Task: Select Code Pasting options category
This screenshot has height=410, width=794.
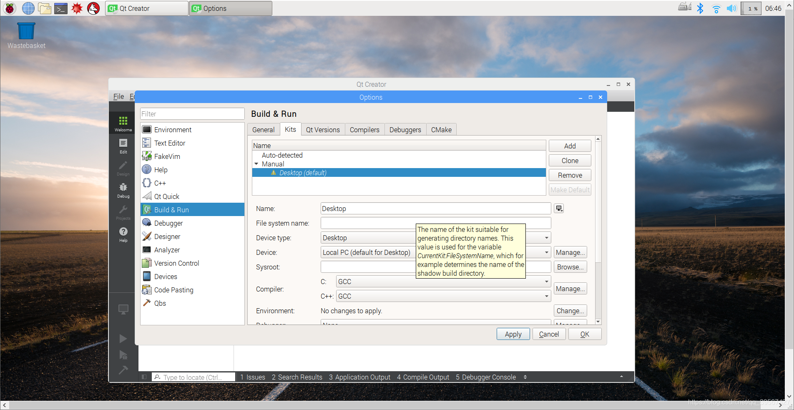Action: pyautogui.click(x=192, y=290)
